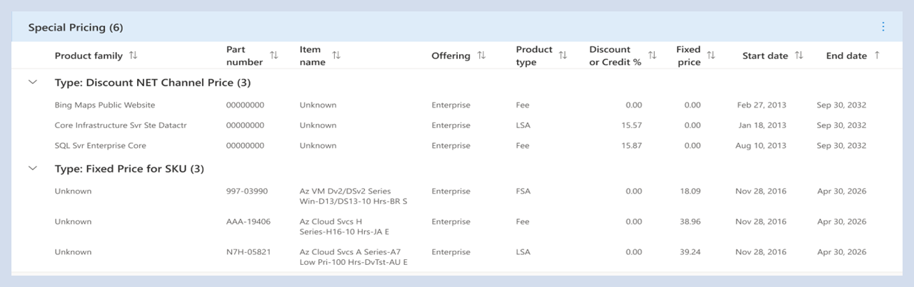
Task: Collapse the Fixed Price for SKU group
Action: [x=32, y=169]
